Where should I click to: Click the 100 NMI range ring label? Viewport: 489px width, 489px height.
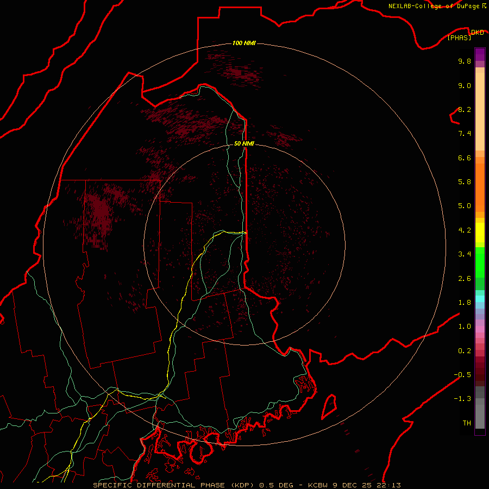(x=244, y=43)
